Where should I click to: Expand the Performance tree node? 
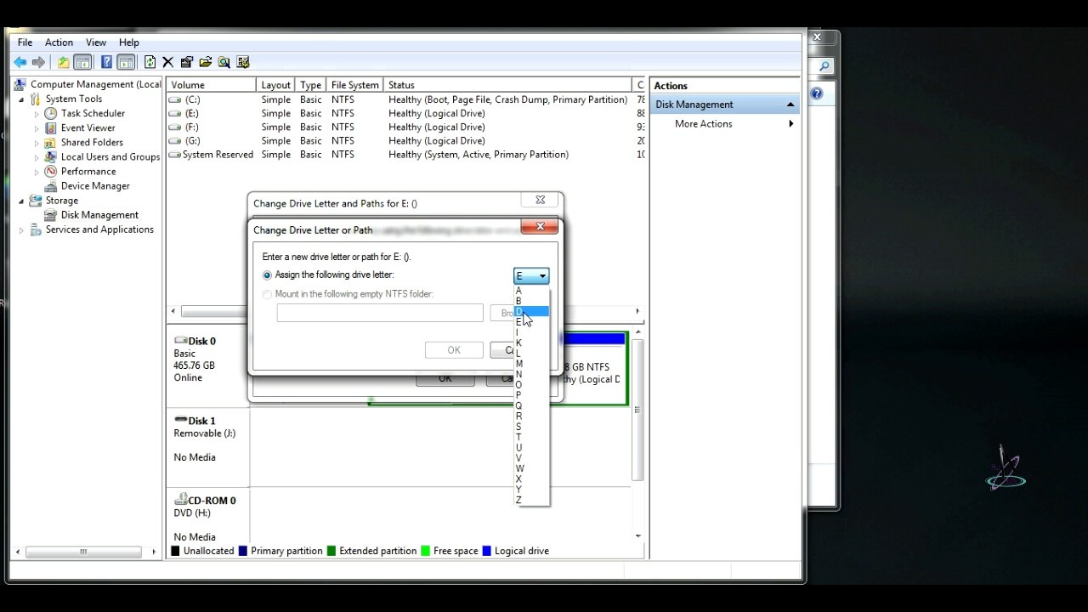pyautogui.click(x=37, y=172)
